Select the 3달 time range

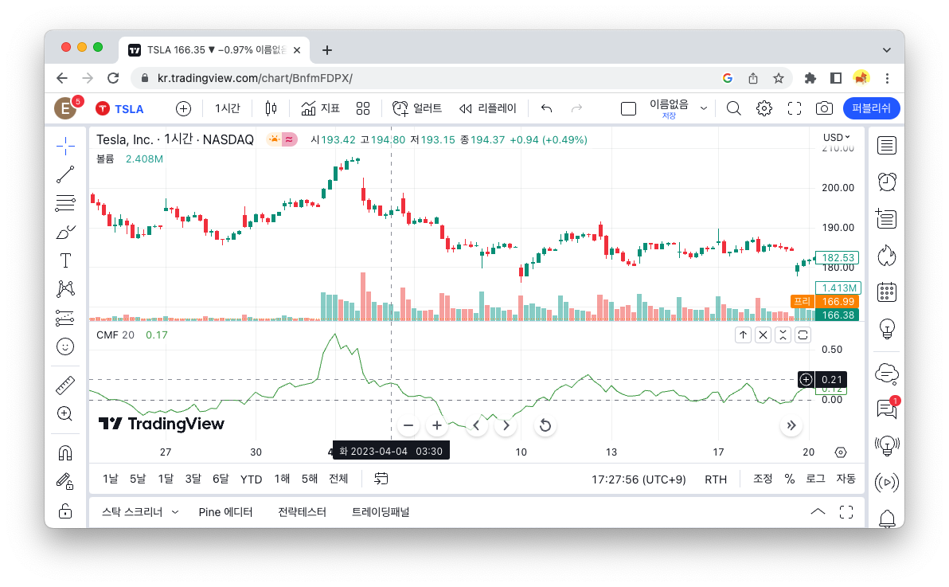193,479
